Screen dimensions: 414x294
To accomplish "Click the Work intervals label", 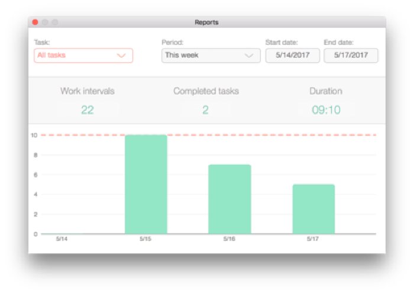I will [x=88, y=91].
